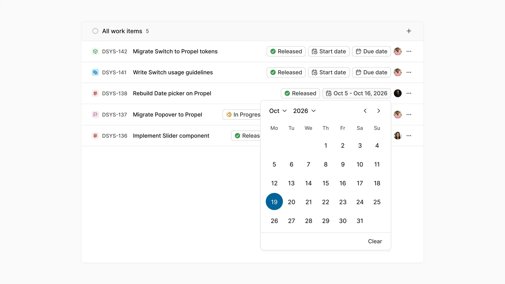Click the flag icon beside DSYS-137
Image resolution: width=505 pixels, height=284 pixels.
[x=95, y=115]
